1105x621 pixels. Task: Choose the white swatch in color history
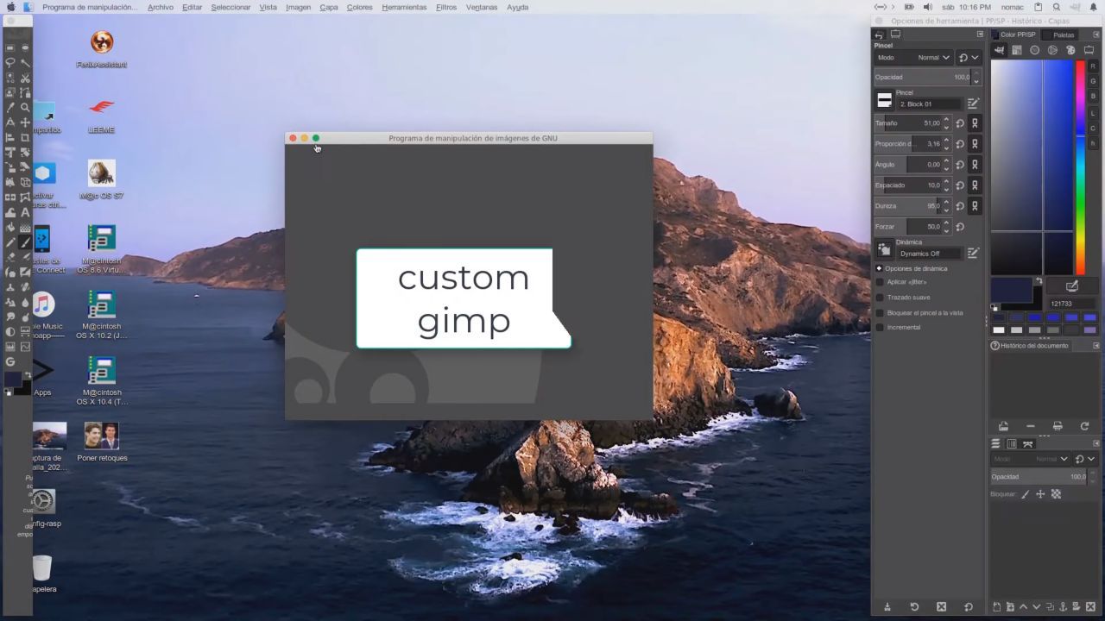point(999,329)
